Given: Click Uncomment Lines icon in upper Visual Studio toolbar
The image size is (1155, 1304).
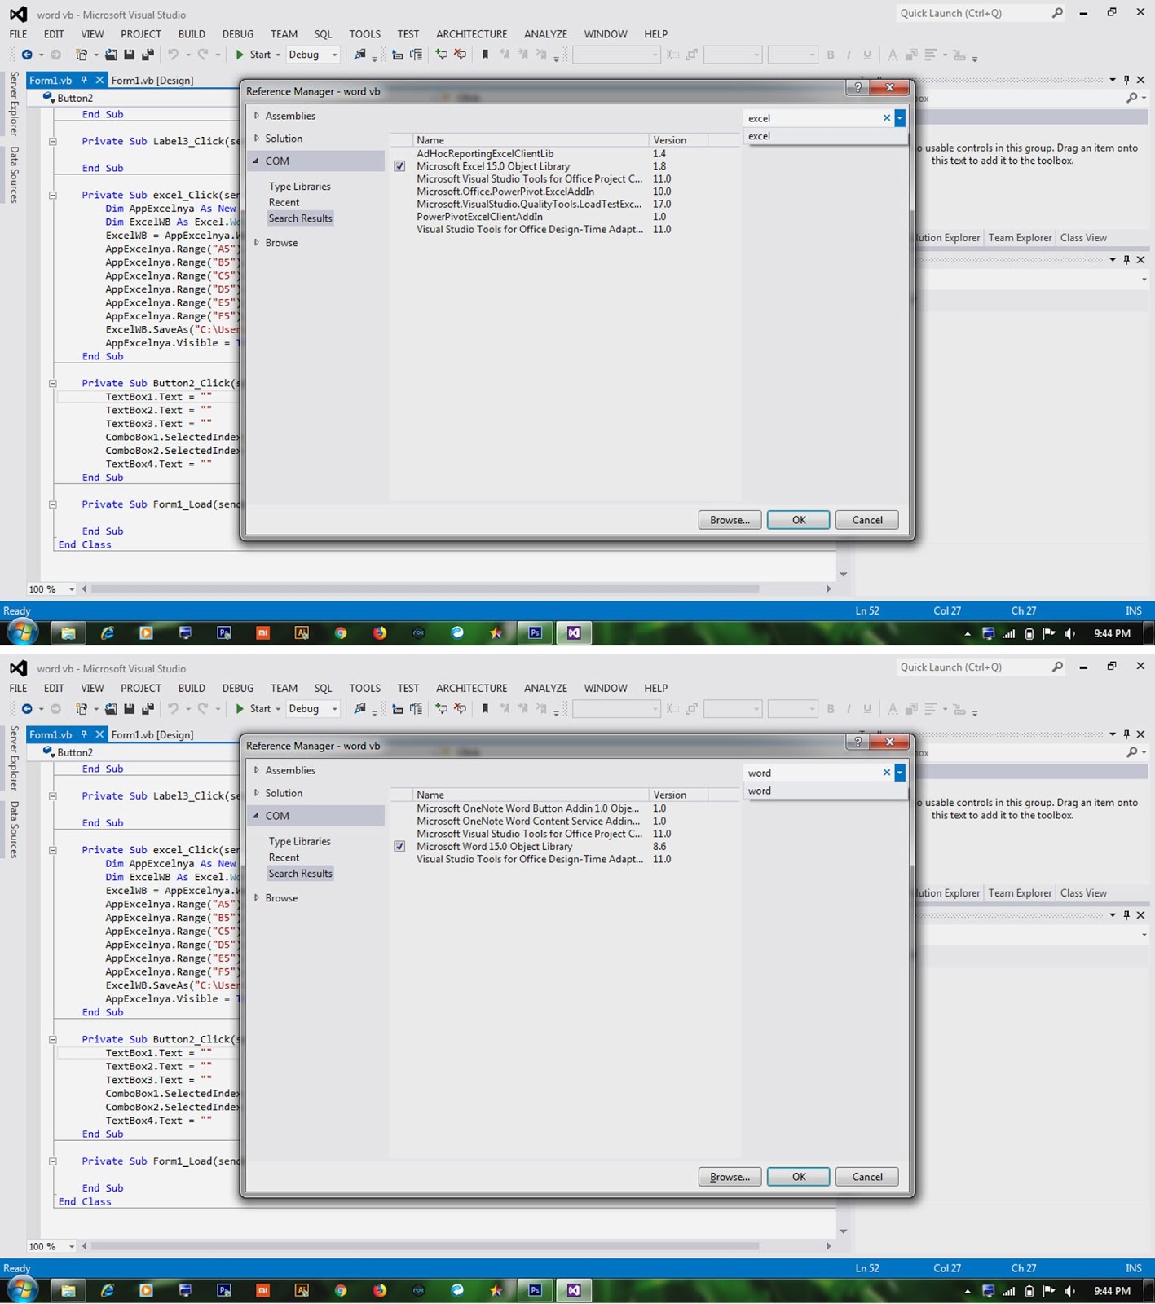Looking at the screenshot, I should 461,55.
